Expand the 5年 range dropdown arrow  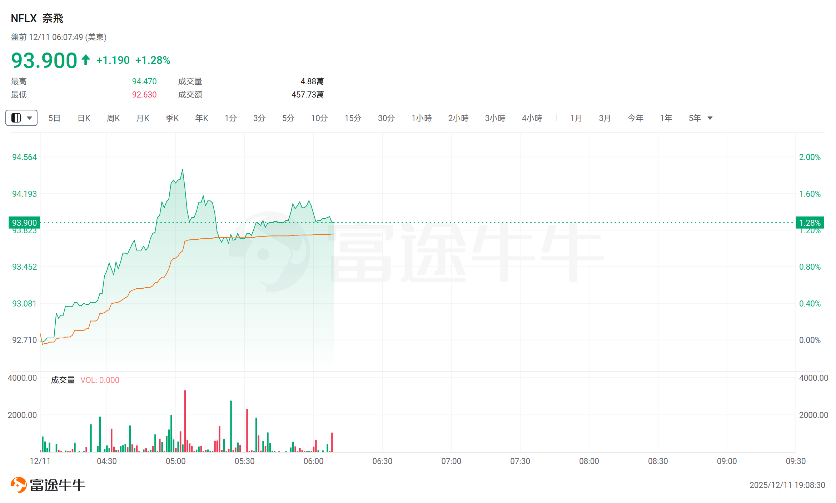click(710, 118)
